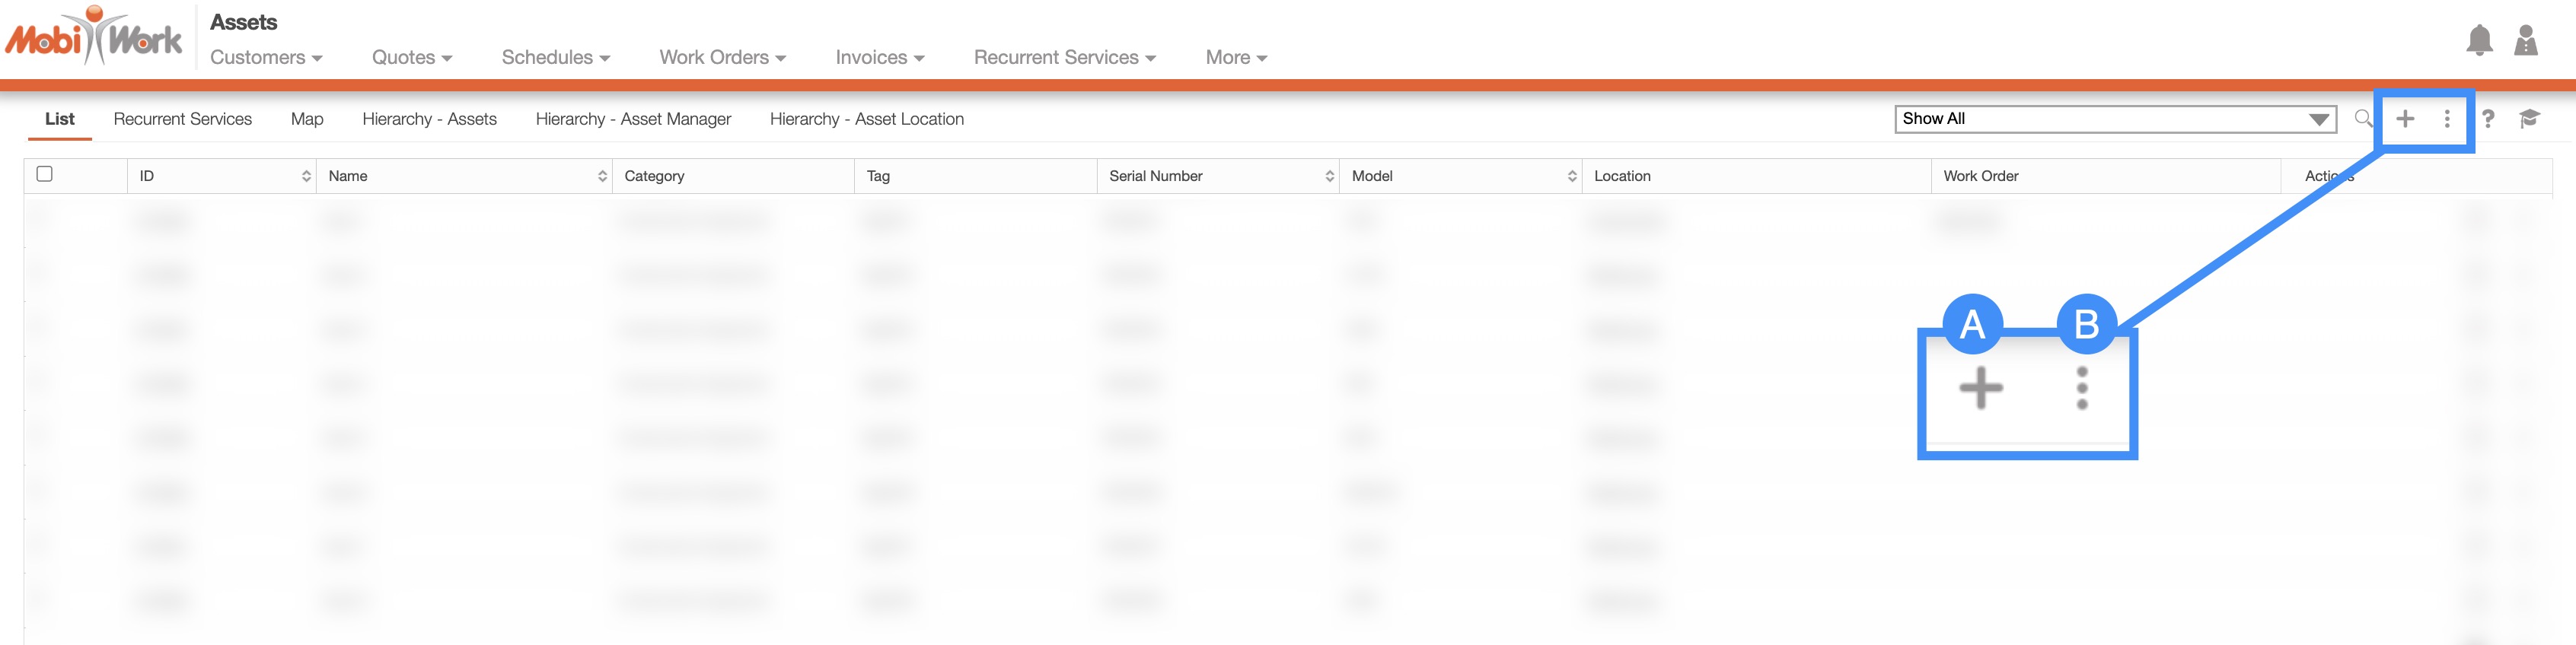Viewport: 2576px width, 645px height.
Task: Expand the Work Orders menu
Action: (722, 58)
